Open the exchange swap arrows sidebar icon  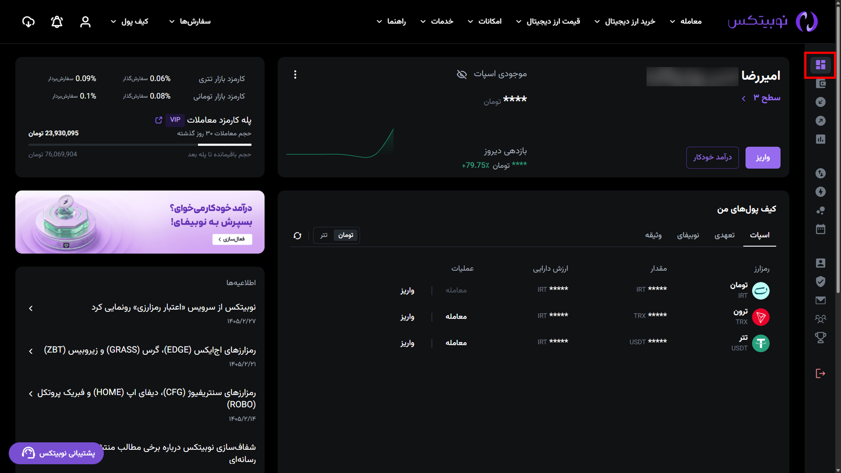tap(820, 173)
